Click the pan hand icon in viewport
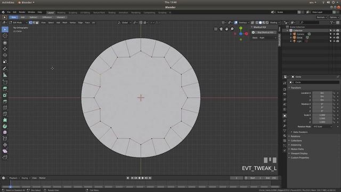Screen dimensions: 341x192 [x=226, y=29]
